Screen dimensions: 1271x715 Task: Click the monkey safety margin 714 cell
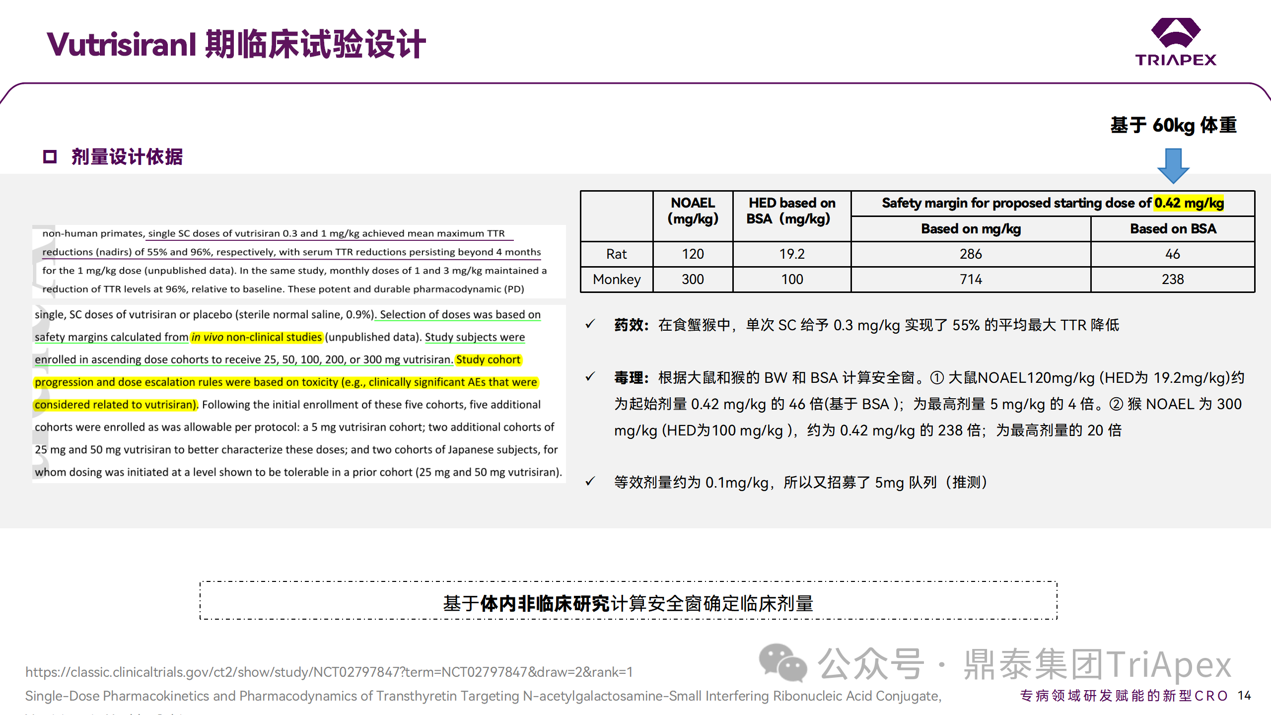[x=971, y=280]
